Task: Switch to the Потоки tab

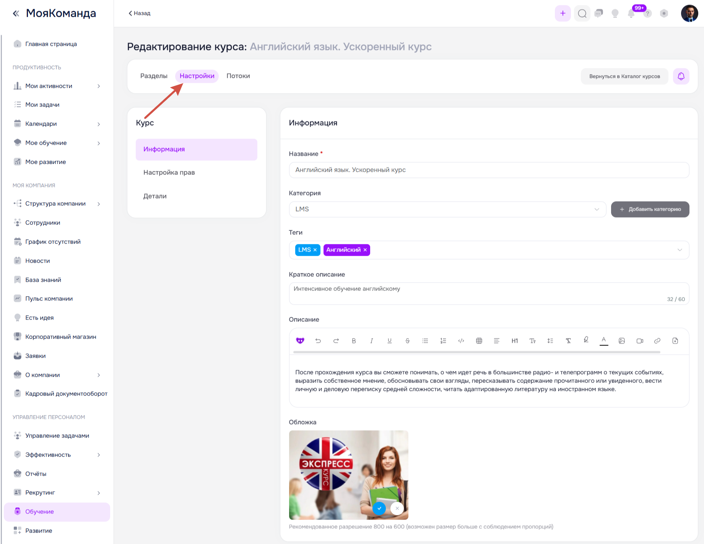Action: tap(238, 76)
